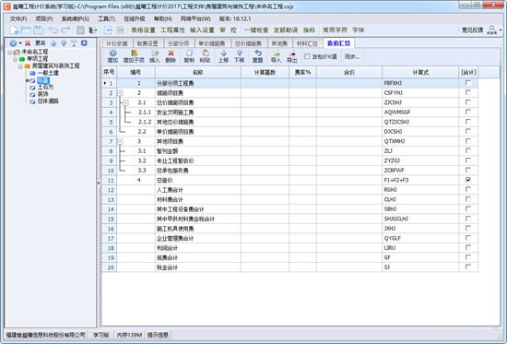
Task: Click the 重置 (Reset) icon in table toolbar
Action: (x=258, y=53)
